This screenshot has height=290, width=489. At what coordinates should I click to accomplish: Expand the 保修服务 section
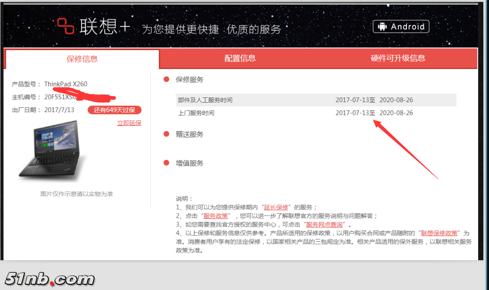click(x=189, y=79)
